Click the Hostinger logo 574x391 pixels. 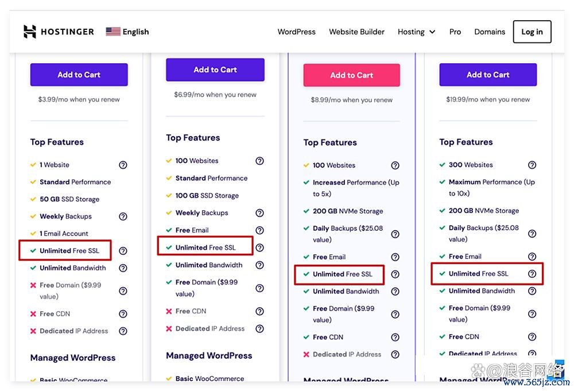[x=59, y=32]
